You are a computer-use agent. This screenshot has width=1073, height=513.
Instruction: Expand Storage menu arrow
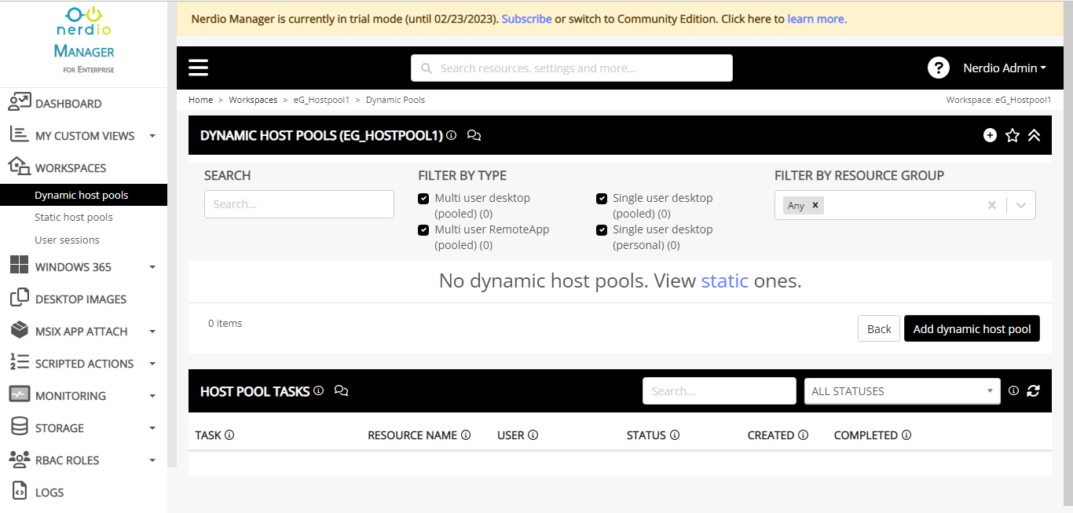click(x=152, y=428)
